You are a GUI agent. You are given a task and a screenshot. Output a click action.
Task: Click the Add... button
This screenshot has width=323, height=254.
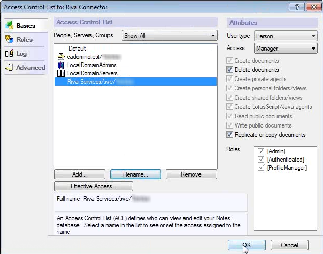[80, 174]
